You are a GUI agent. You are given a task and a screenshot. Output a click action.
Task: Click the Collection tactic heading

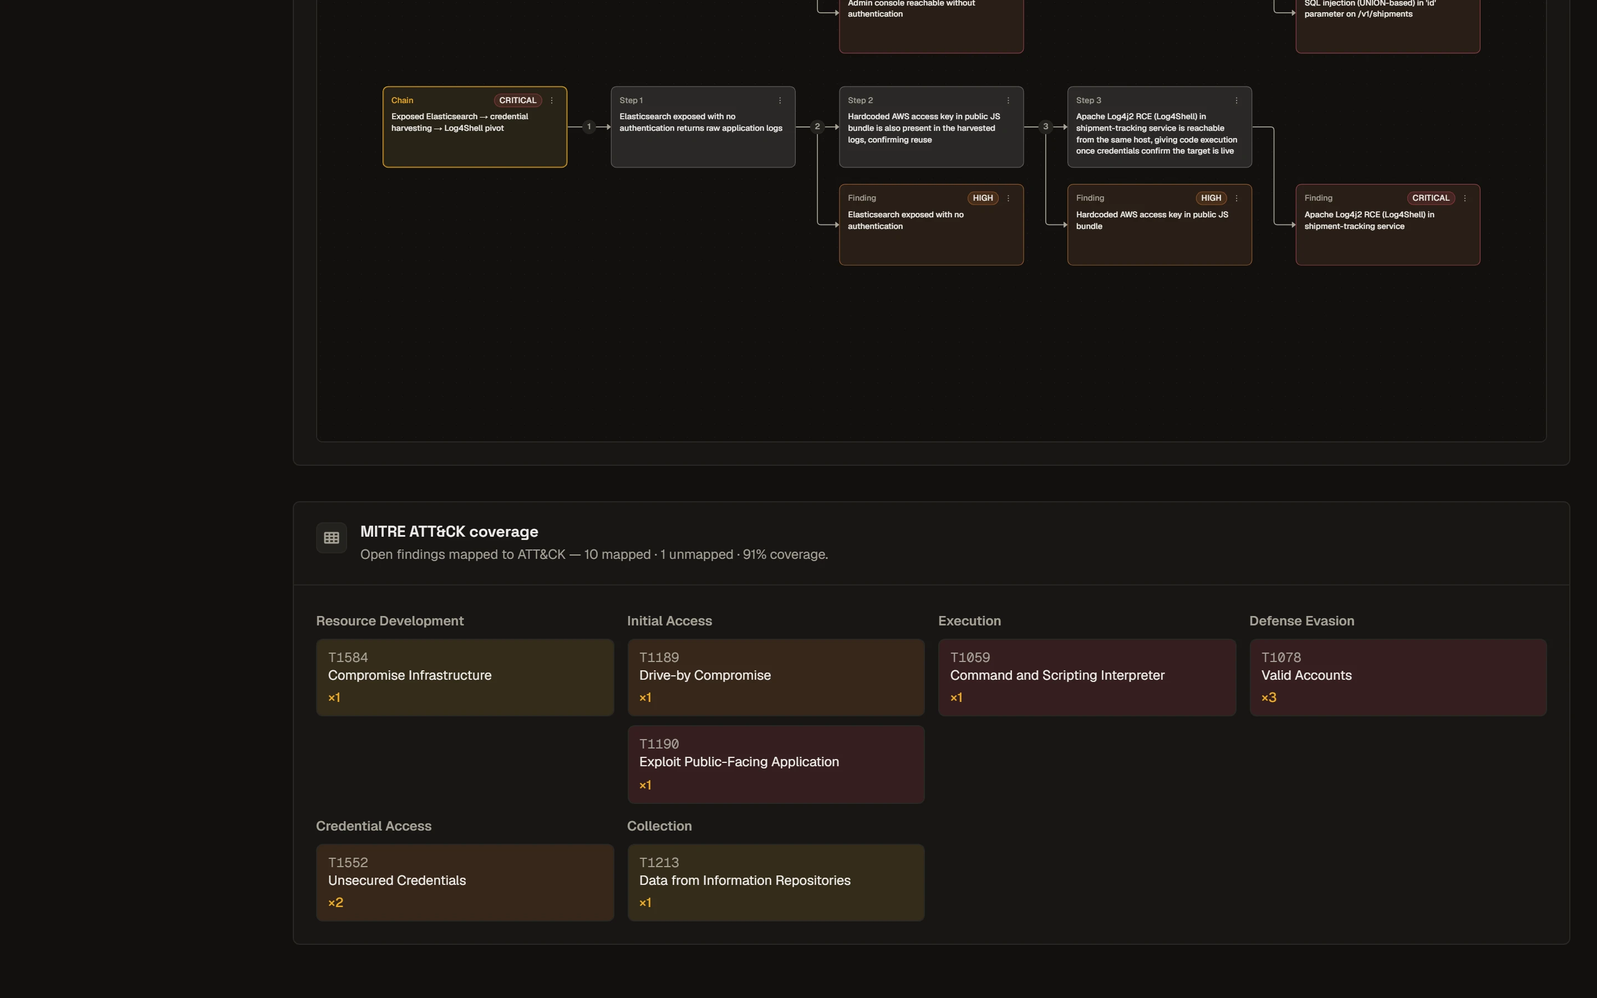coord(659,826)
